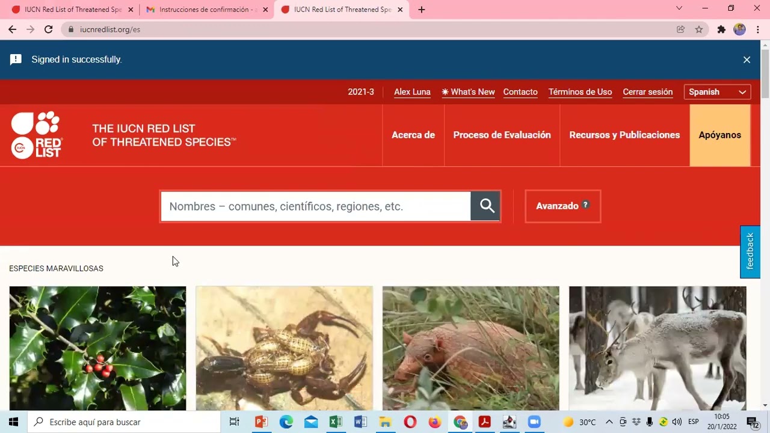770x433 pixels.
Task: Open the Chrome extensions puzzle icon
Action: coord(721,29)
